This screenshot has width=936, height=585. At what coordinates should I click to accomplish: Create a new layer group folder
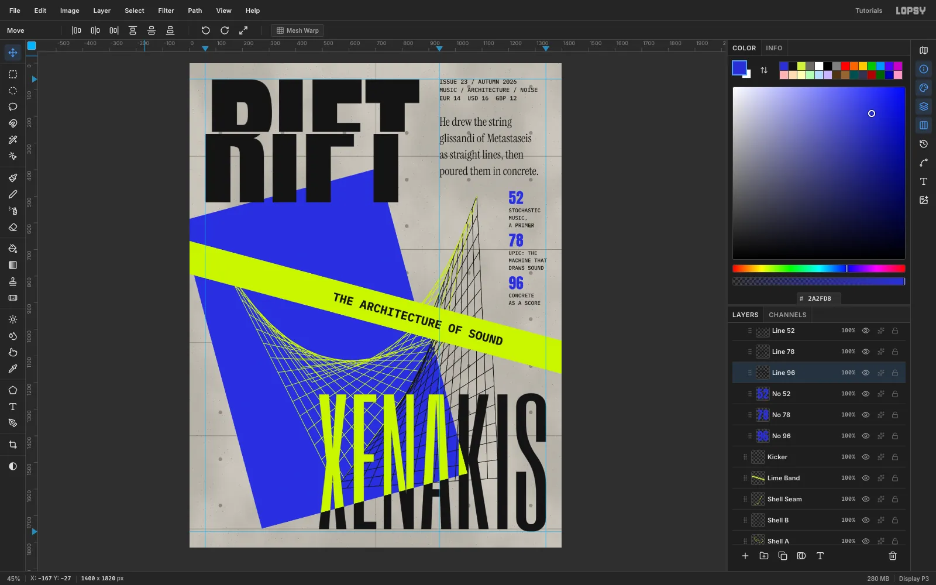[764, 556]
